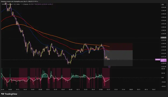Click the 08:45 time axis label

[x=154, y=89]
